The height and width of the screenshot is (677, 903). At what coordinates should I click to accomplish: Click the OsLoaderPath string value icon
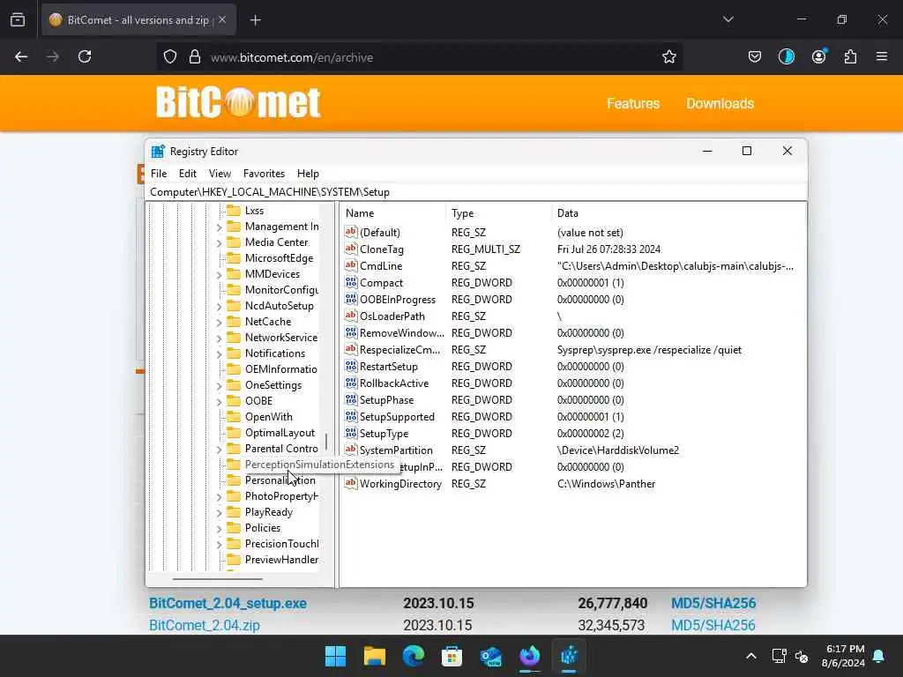[x=351, y=316]
